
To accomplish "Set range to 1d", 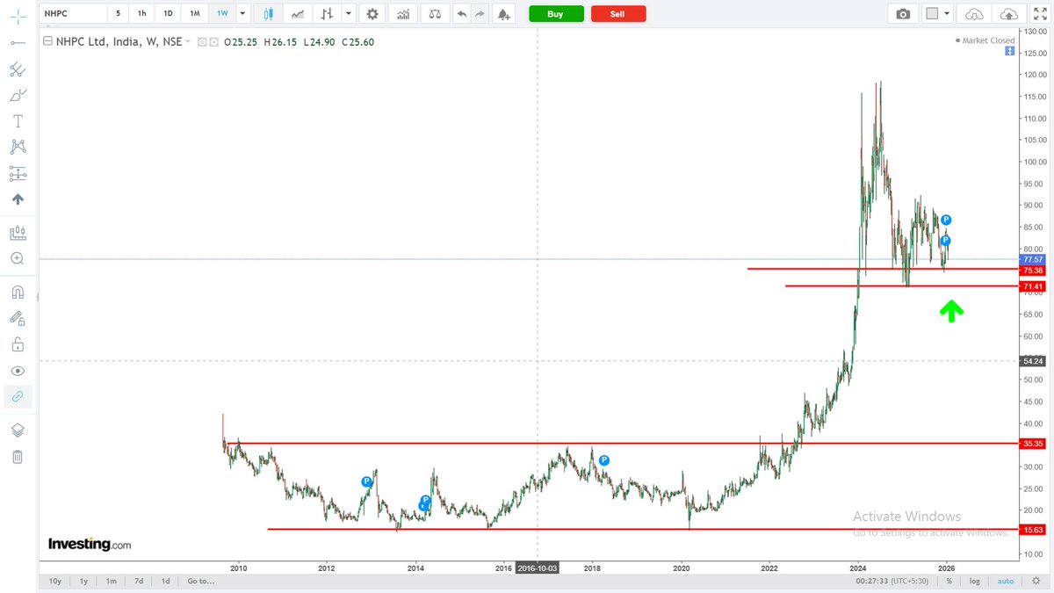I will pos(165,581).
